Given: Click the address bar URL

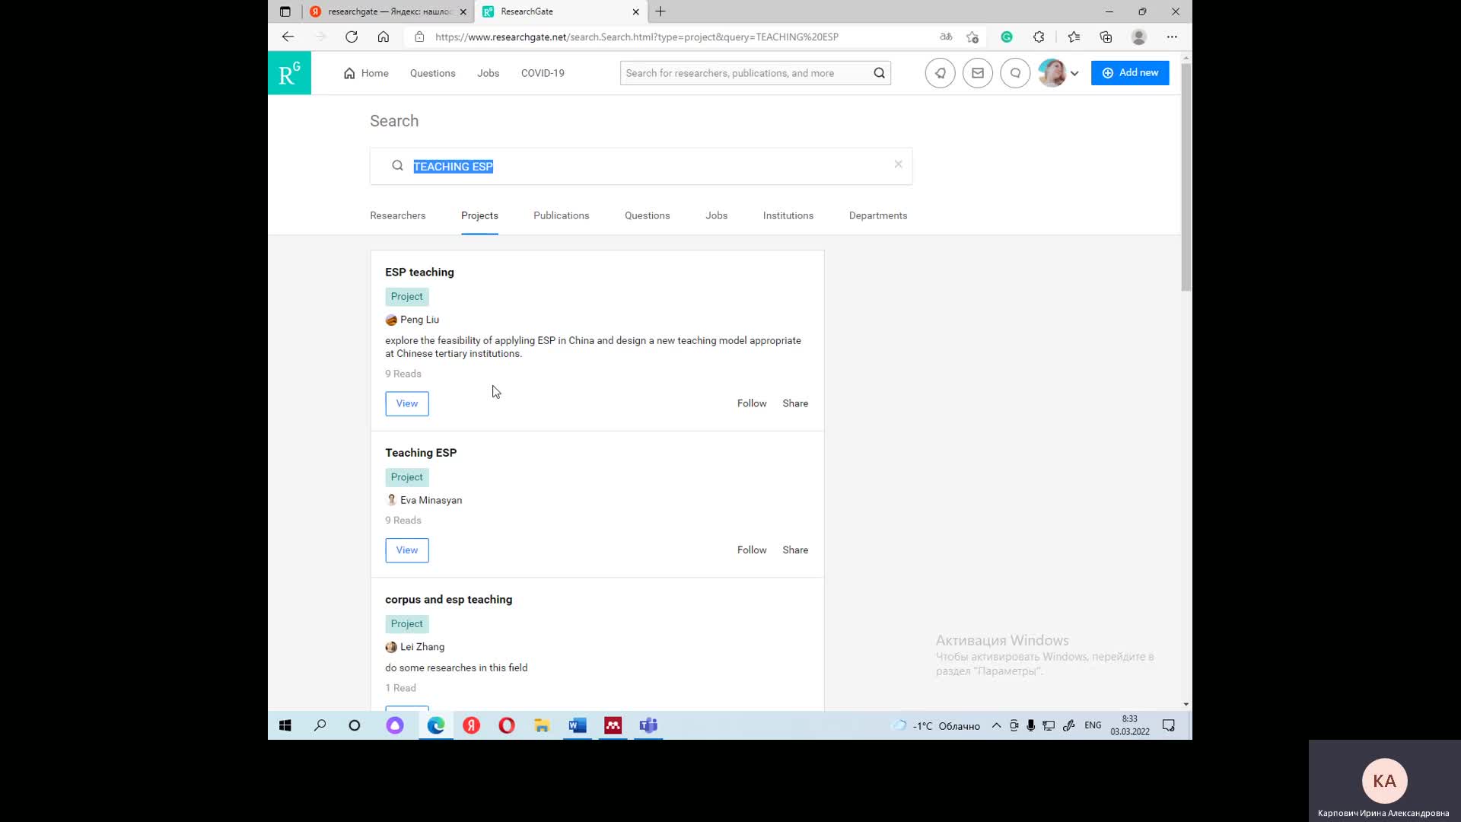Looking at the screenshot, I should pos(636,37).
